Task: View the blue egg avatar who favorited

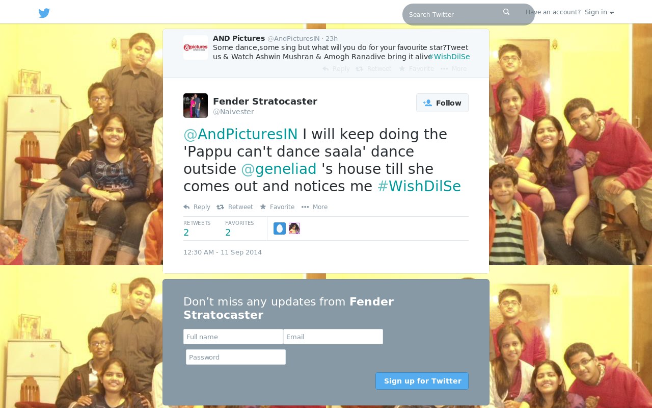Action: click(280, 228)
